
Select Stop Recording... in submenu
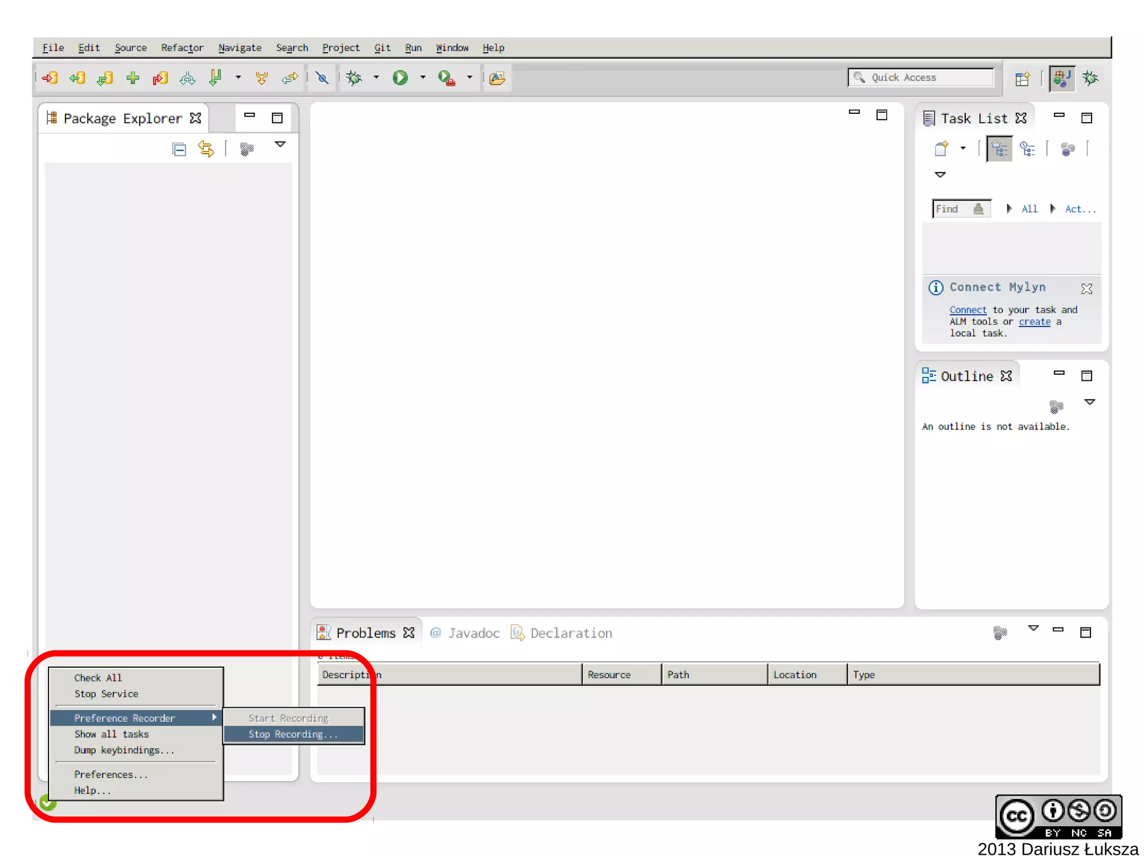click(293, 734)
